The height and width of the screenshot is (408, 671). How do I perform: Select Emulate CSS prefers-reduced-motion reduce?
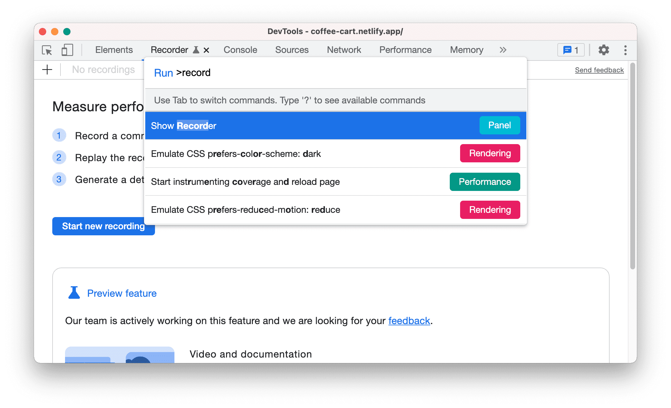[335, 209]
